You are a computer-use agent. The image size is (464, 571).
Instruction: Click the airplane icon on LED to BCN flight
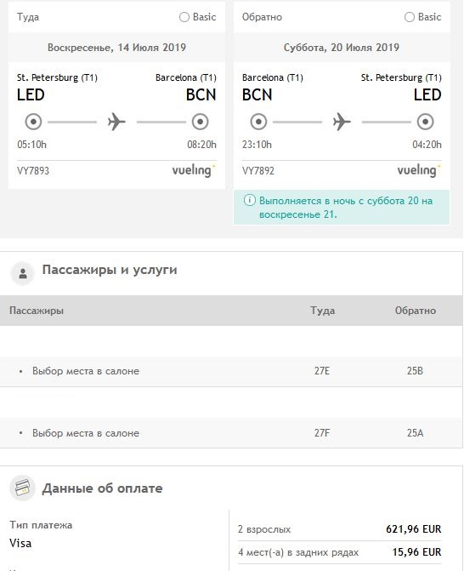(116, 122)
